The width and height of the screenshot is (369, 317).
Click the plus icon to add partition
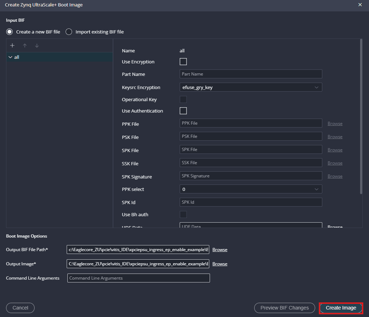[12, 46]
